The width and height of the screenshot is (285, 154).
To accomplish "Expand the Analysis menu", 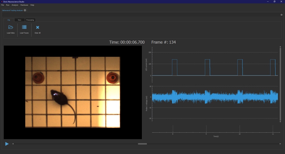I will (15, 5).
